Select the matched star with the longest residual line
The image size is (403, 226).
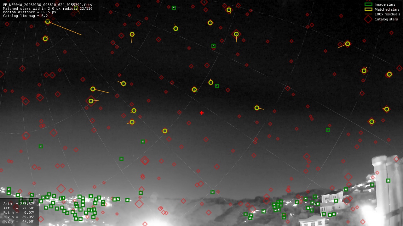tap(48, 22)
